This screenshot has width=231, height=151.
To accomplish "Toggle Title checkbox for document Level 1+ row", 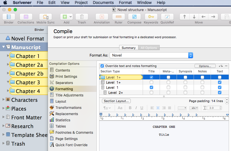I will pyautogui.click(x=151, y=82).
